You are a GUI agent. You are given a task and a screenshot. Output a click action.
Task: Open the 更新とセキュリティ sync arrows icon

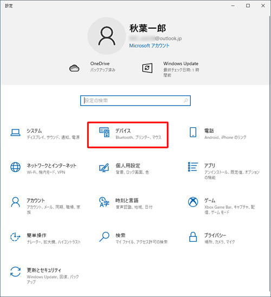[x=15, y=272]
